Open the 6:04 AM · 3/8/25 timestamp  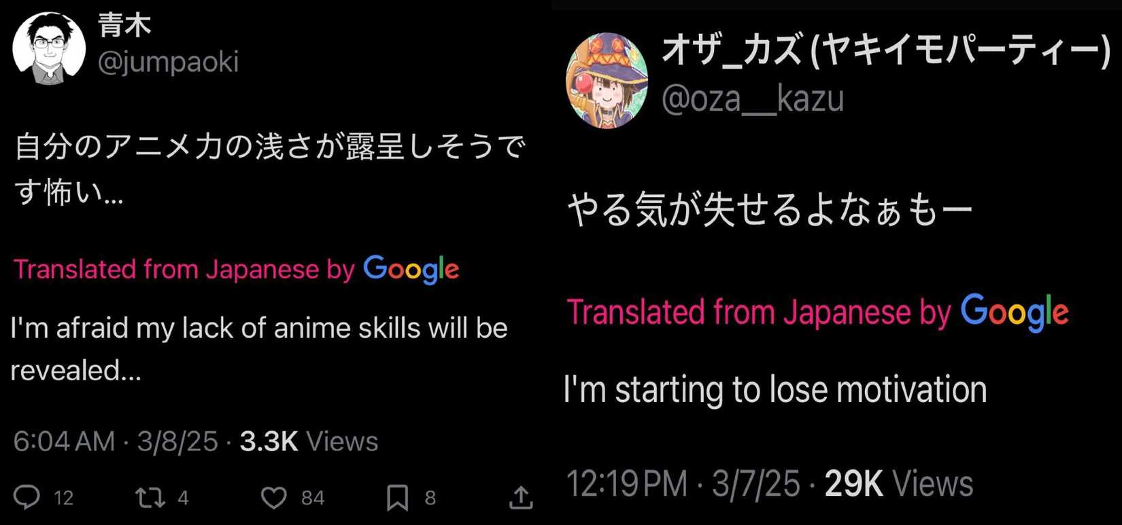point(115,441)
